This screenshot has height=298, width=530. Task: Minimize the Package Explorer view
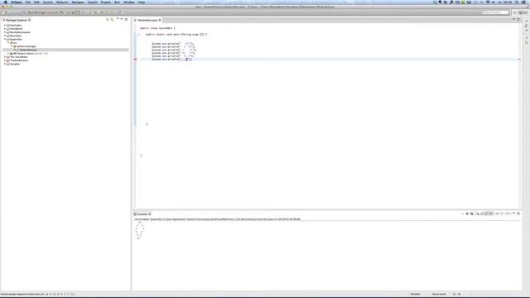click(x=122, y=19)
